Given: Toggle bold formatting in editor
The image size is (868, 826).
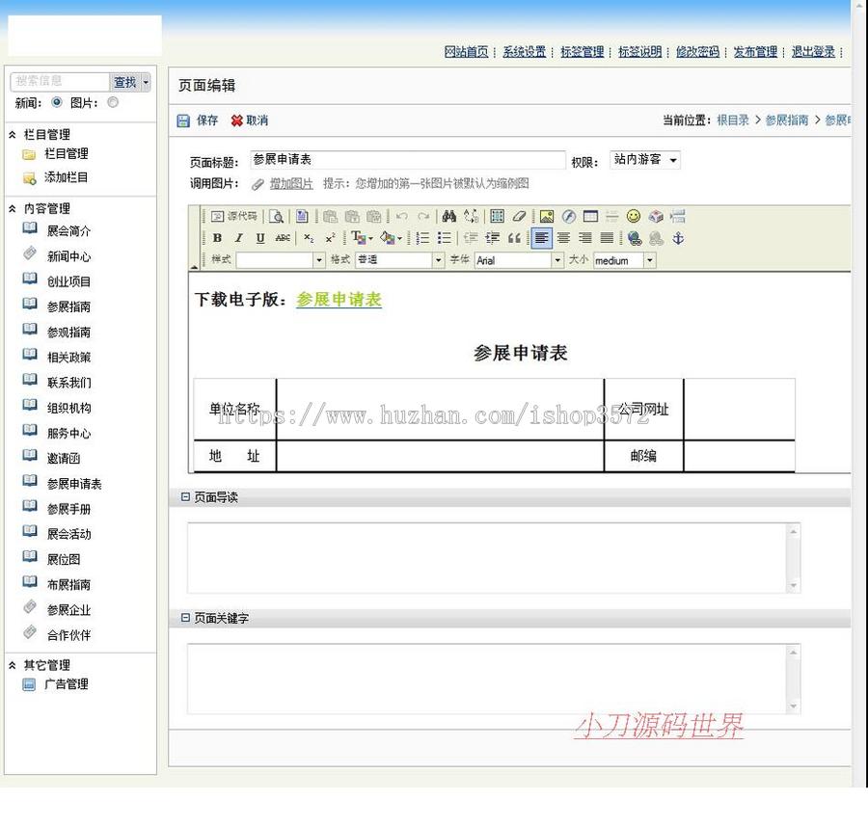Looking at the screenshot, I should 217,238.
